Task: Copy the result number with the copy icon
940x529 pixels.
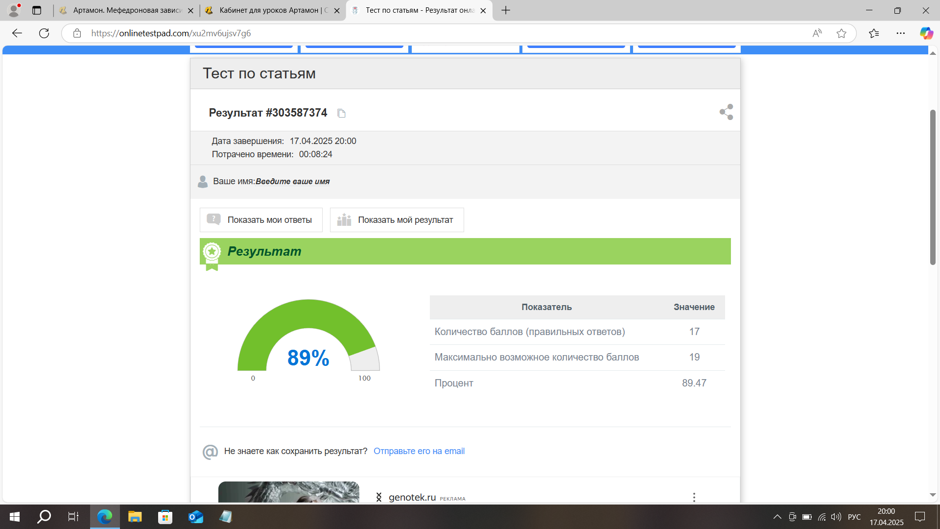Action: point(341,114)
